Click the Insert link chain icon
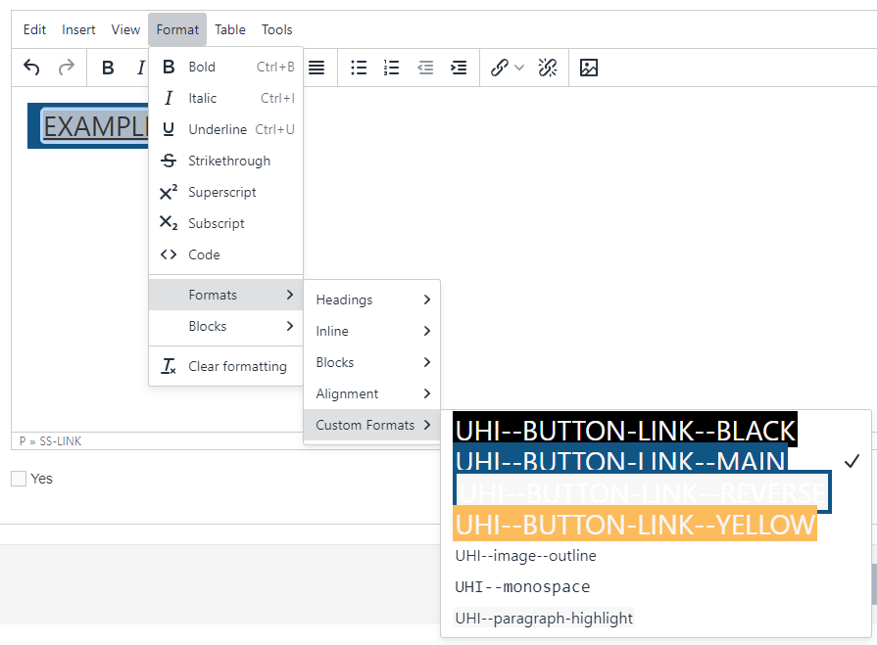This screenshot has height=645, width=877. click(x=499, y=68)
